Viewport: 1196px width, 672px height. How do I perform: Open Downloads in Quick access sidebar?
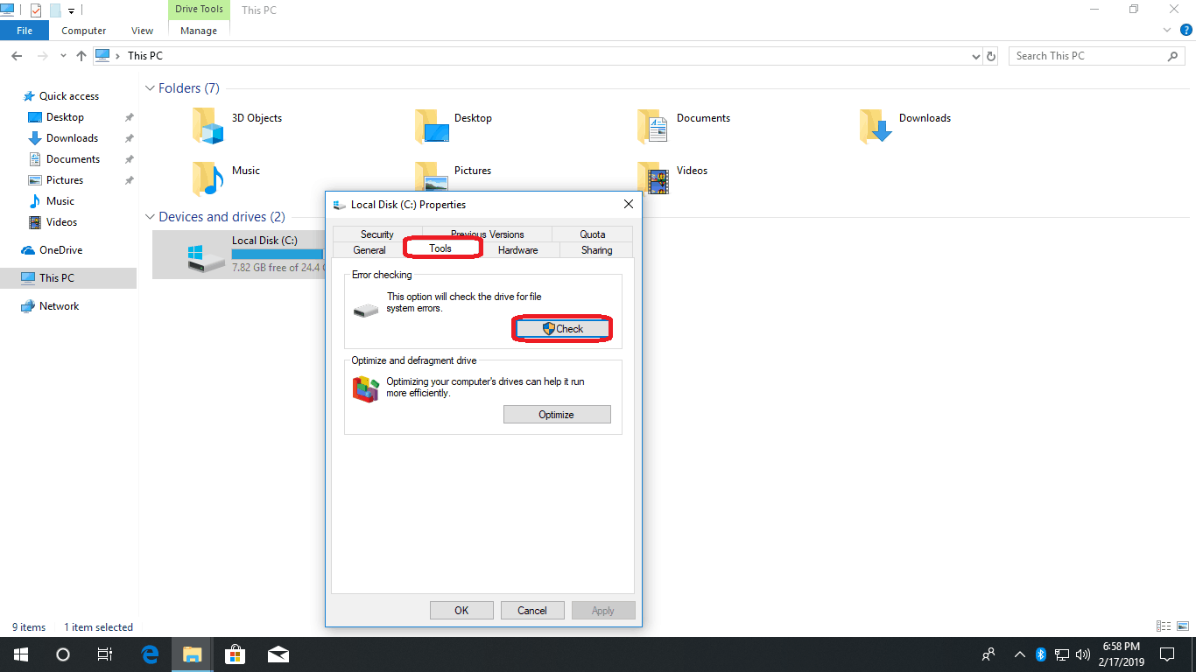coord(72,138)
